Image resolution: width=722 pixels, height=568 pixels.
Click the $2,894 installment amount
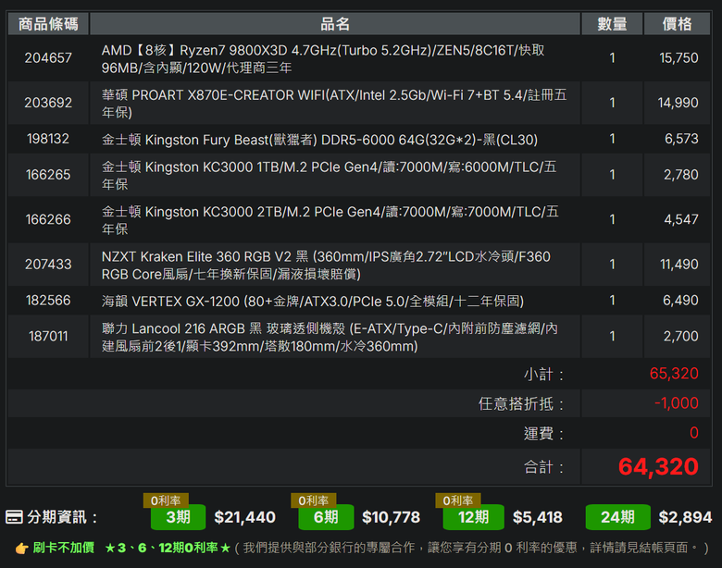pos(685,517)
